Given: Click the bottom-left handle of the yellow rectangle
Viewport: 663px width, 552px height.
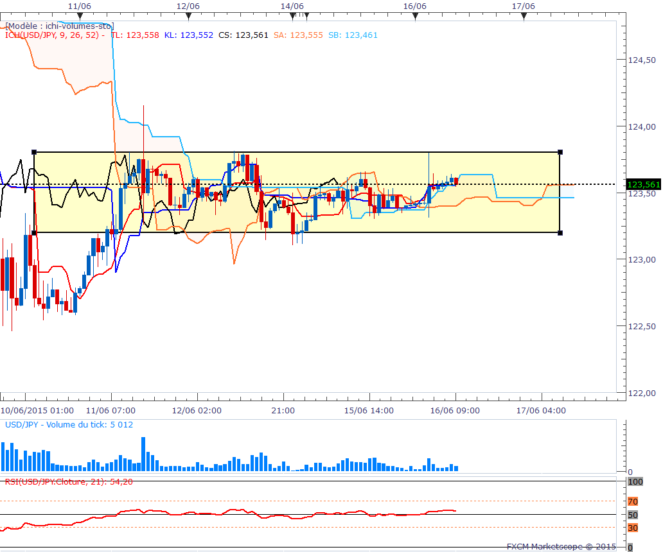Looking at the screenshot, I should pyautogui.click(x=34, y=232).
